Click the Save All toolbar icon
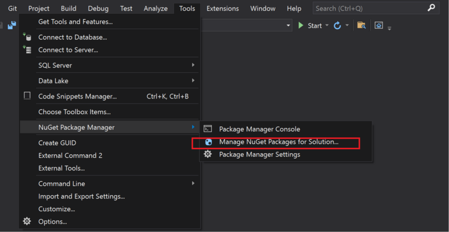Screen dimensions: 449x232 (12, 26)
